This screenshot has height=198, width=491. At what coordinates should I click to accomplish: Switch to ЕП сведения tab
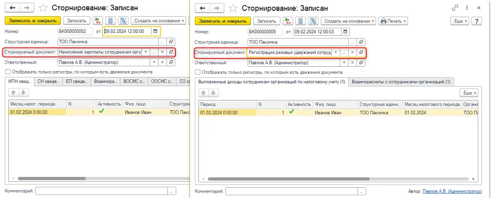click(77, 82)
